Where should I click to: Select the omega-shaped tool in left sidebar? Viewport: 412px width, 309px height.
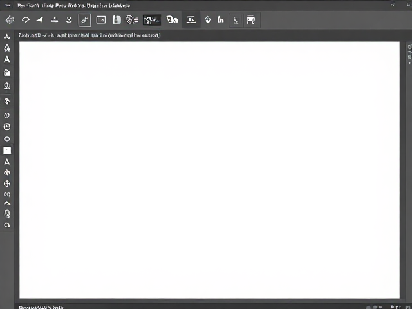pos(7,86)
